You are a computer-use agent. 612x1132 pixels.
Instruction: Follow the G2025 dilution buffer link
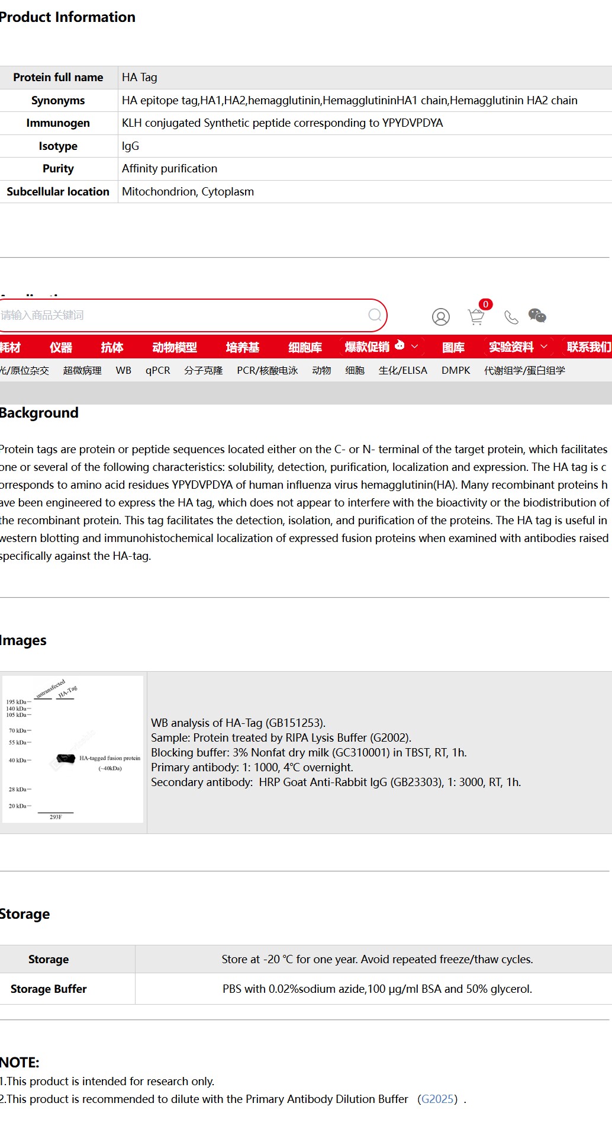[x=437, y=1099]
